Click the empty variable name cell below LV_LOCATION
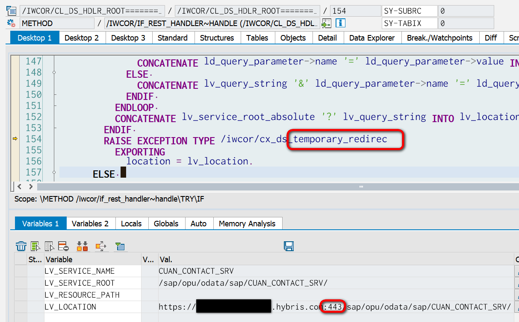The height and width of the screenshot is (322, 519). coord(92,317)
